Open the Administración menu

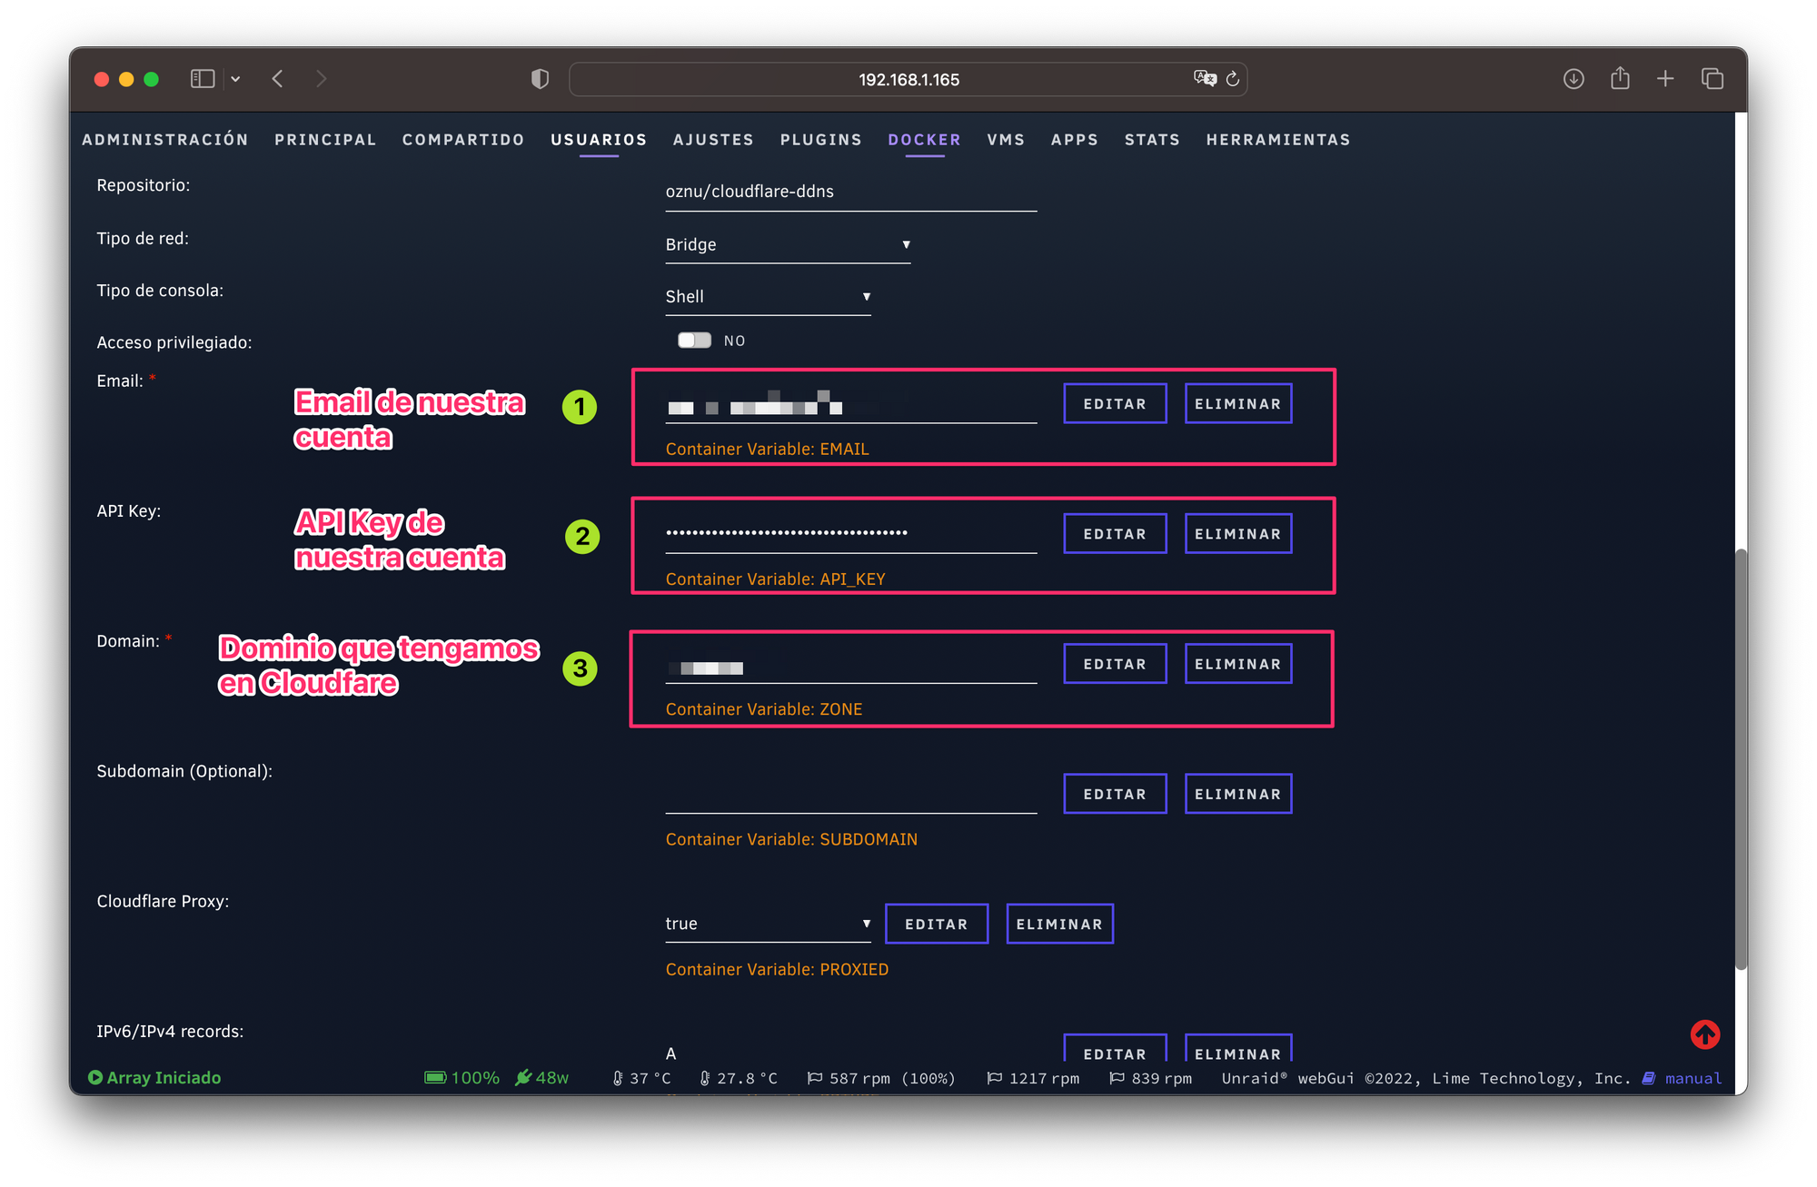tap(165, 140)
